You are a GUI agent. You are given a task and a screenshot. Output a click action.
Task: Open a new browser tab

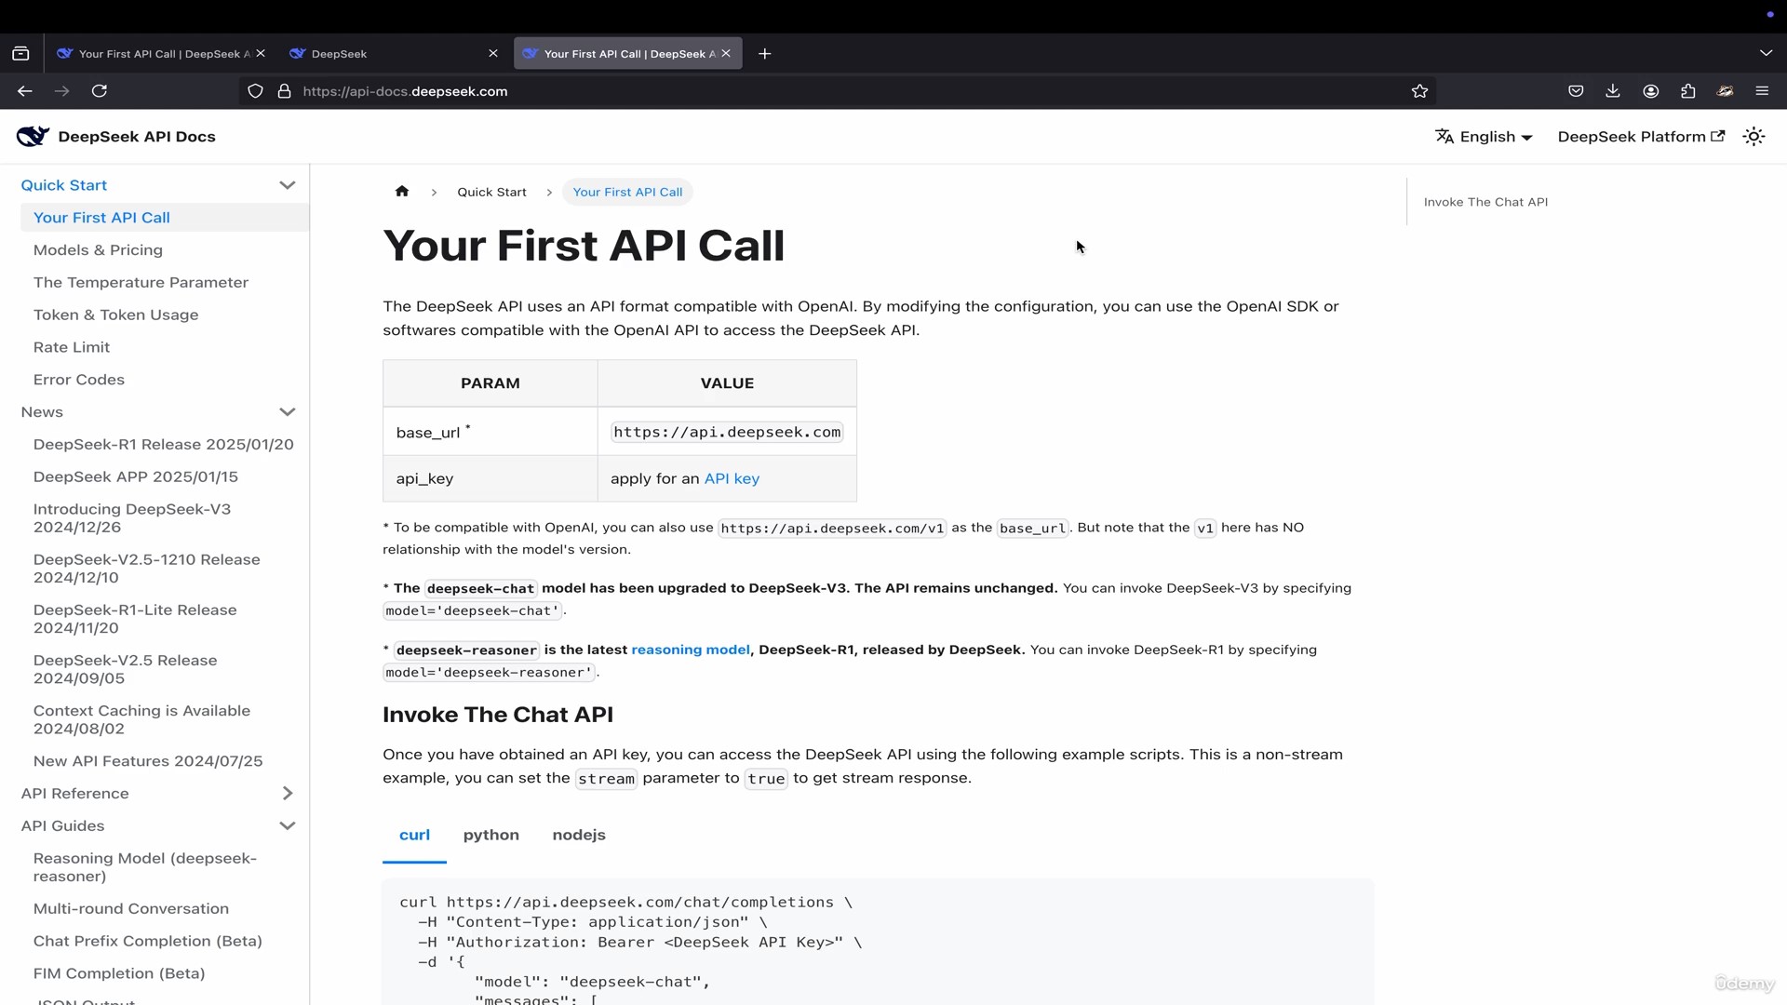[765, 54]
